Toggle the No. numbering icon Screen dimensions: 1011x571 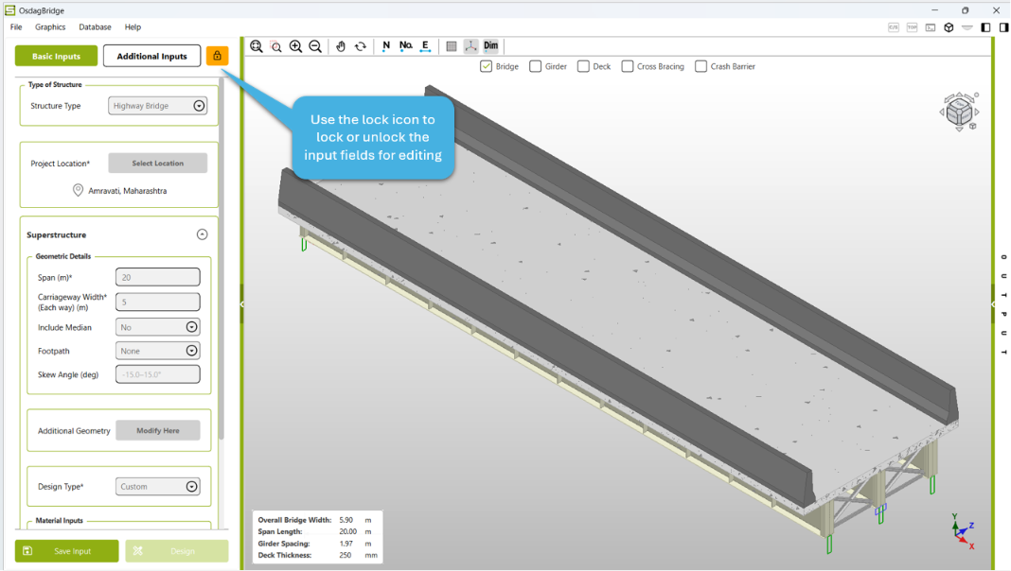pos(405,46)
